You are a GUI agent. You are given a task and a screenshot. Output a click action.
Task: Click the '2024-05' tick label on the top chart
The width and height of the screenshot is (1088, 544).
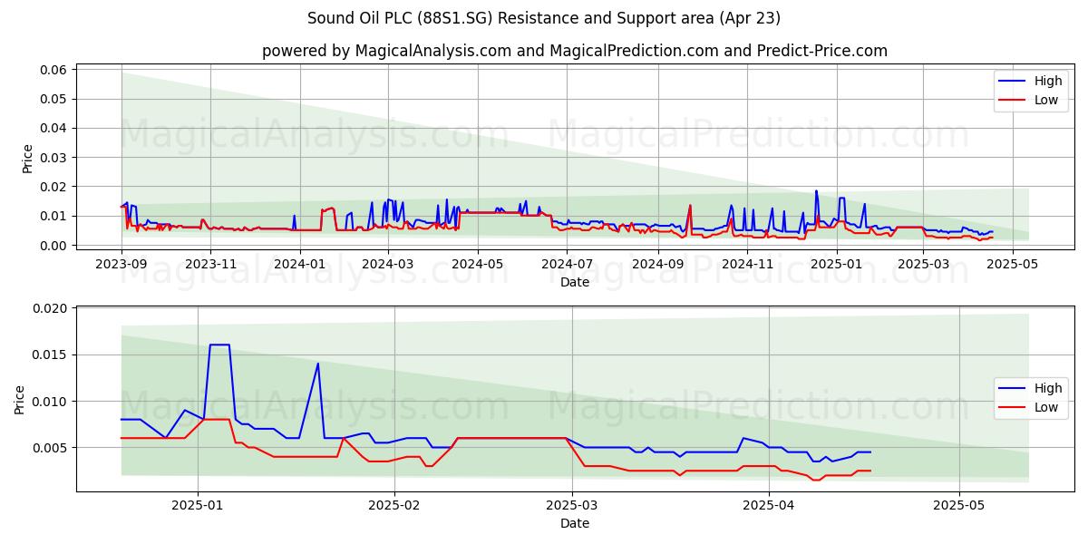(x=477, y=264)
